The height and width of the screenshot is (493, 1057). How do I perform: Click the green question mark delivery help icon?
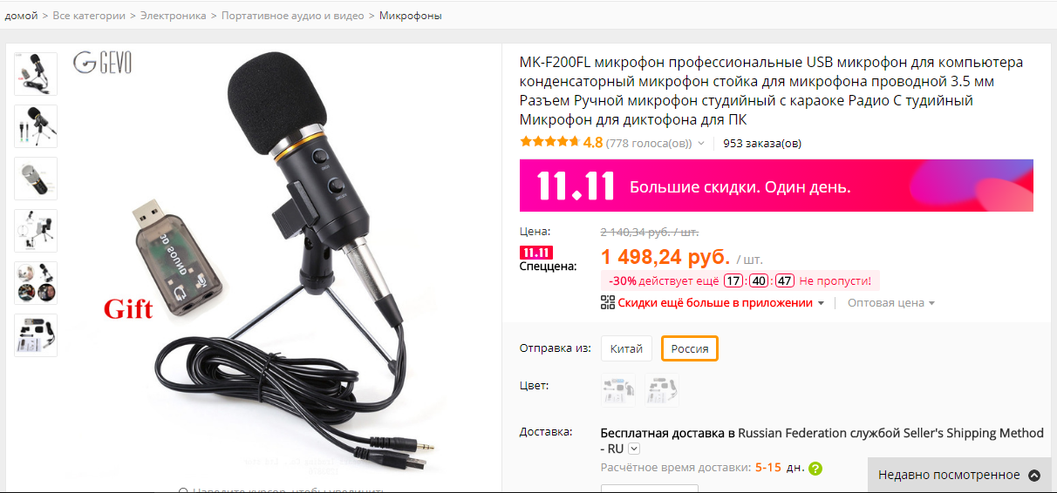click(815, 468)
